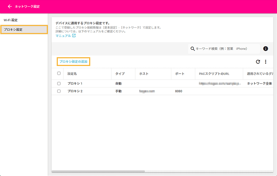Click the タイプ column header
The width and height of the screenshot is (277, 176).
(x=120, y=74)
